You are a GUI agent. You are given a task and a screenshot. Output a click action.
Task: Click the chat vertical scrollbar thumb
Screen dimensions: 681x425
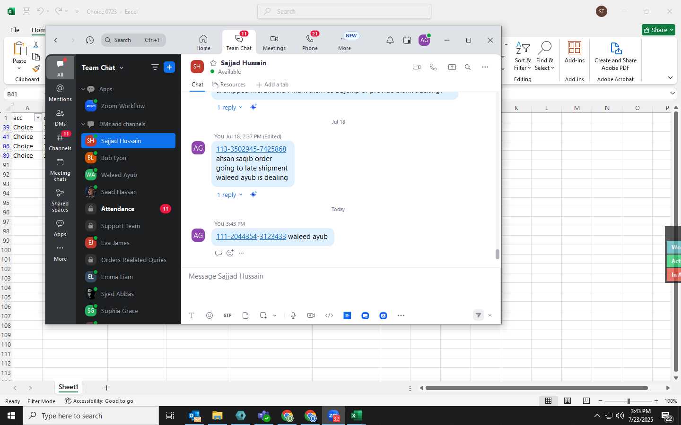click(497, 254)
